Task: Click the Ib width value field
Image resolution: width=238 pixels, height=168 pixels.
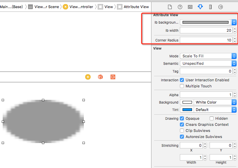Action: (x=206, y=30)
